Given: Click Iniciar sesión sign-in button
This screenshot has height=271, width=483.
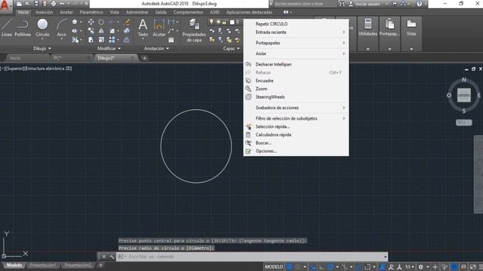Looking at the screenshot, I should pyautogui.click(x=367, y=4).
